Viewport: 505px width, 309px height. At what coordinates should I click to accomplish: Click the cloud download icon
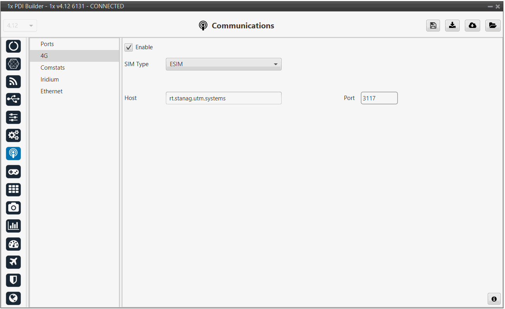472,26
